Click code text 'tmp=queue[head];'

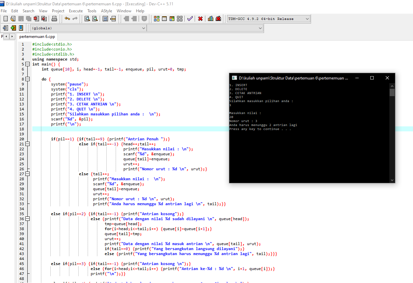(123, 224)
